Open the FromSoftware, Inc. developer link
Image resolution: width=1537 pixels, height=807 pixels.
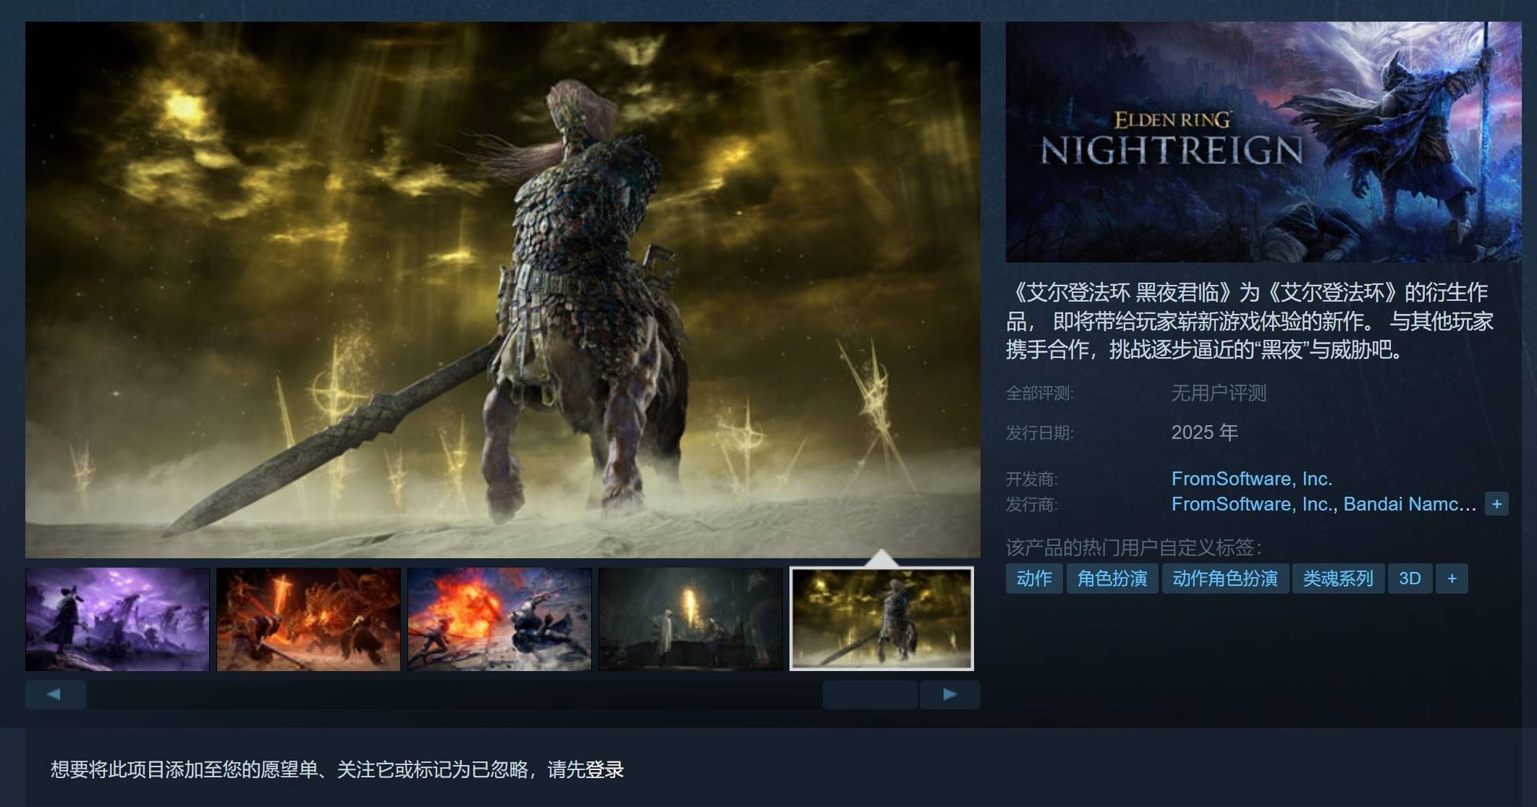click(x=1251, y=478)
